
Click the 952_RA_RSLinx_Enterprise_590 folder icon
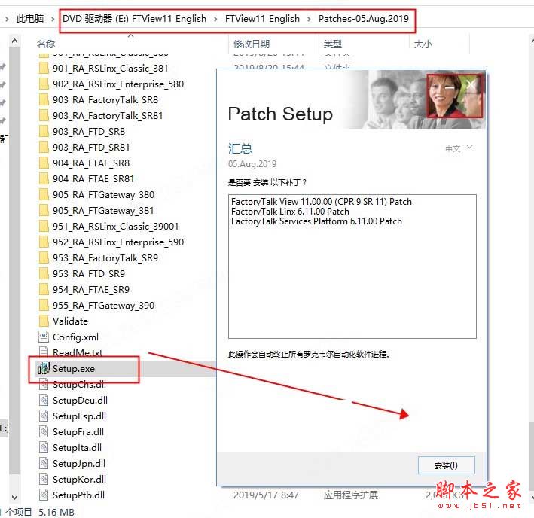tap(44, 242)
